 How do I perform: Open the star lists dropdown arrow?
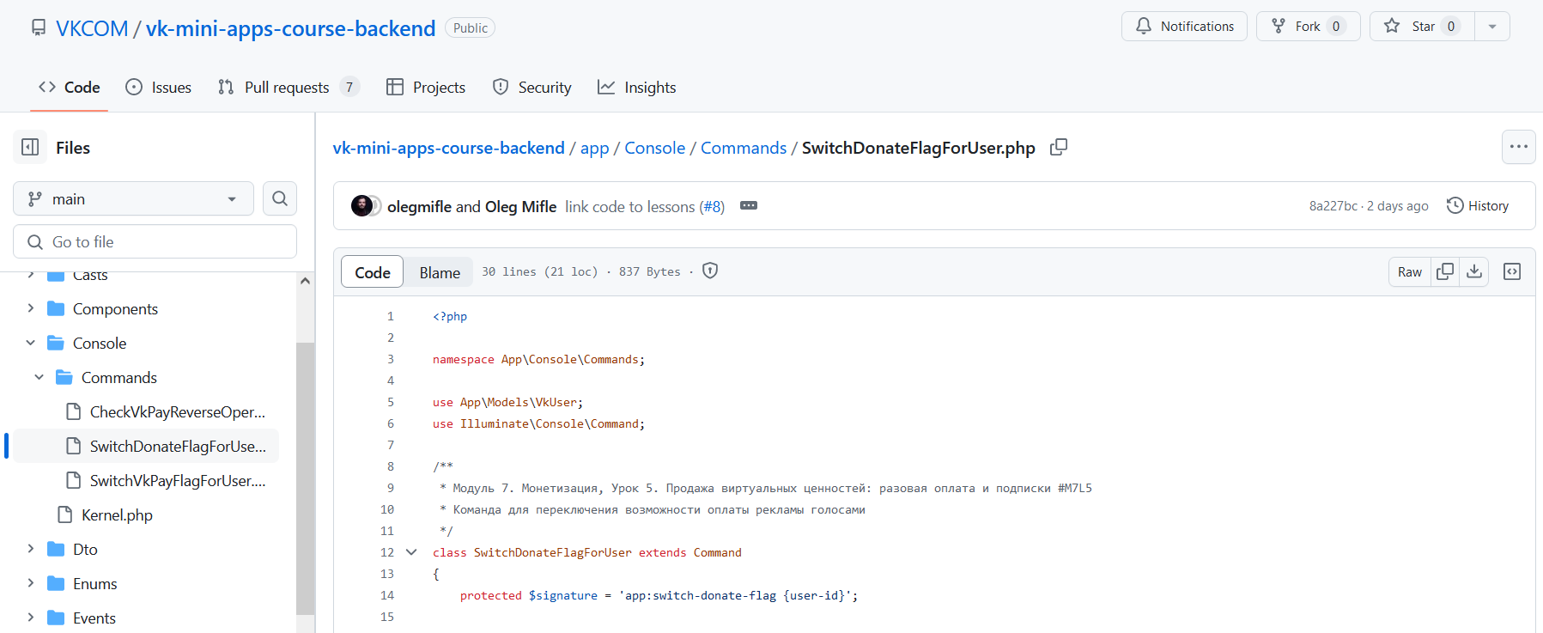pyautogui.click(x=1492, y=27)
